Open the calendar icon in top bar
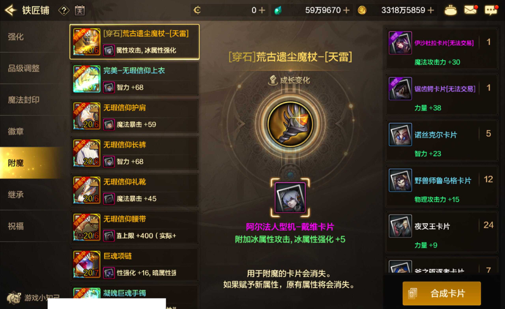This screenshot has width=505, height=309. tap(80, 11)
